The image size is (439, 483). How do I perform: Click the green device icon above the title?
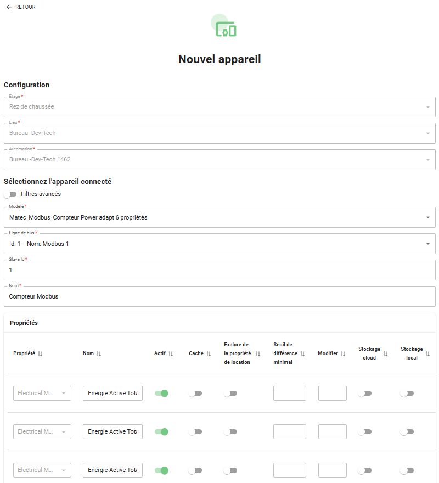pyautogui.click(x=226, y=30)
